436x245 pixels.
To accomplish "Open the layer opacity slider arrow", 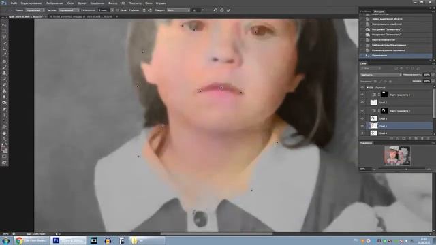I will [x=433, y=75].
